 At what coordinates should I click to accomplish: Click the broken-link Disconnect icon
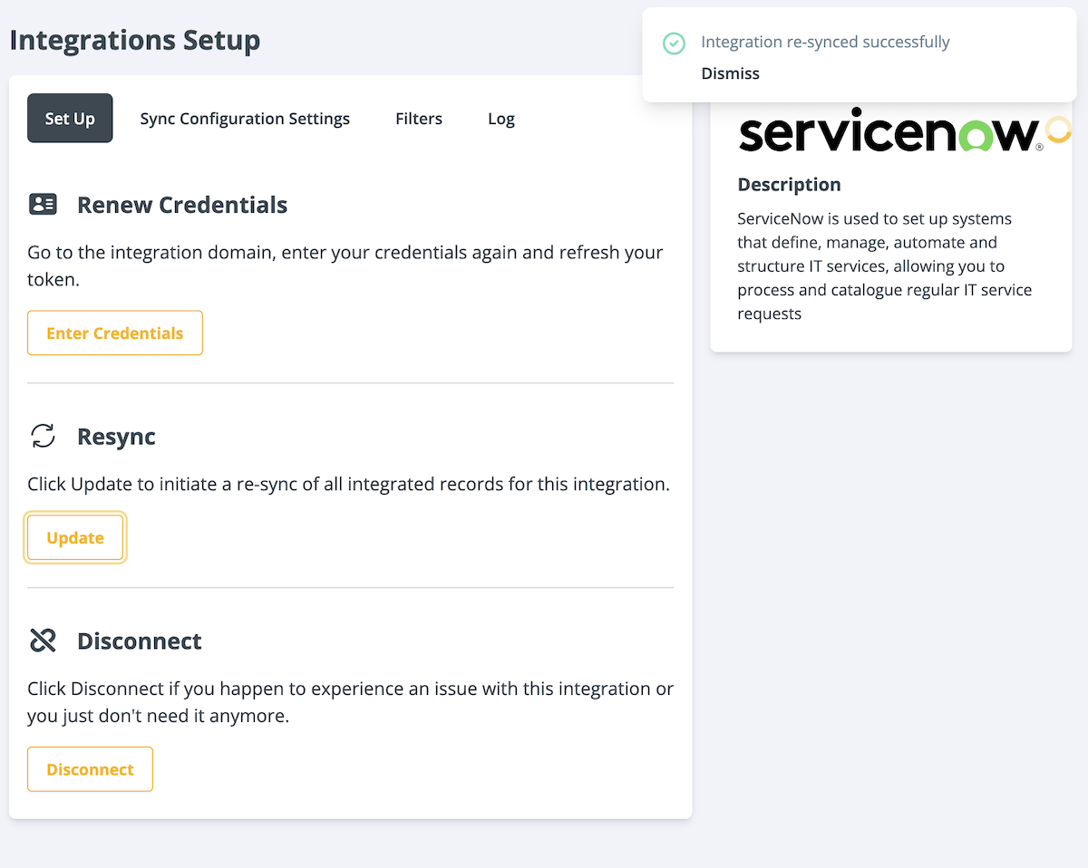click(42, 640)
